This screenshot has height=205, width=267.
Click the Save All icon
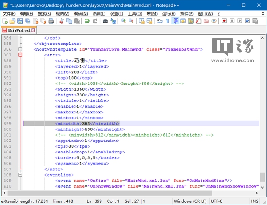coord(28,21)
